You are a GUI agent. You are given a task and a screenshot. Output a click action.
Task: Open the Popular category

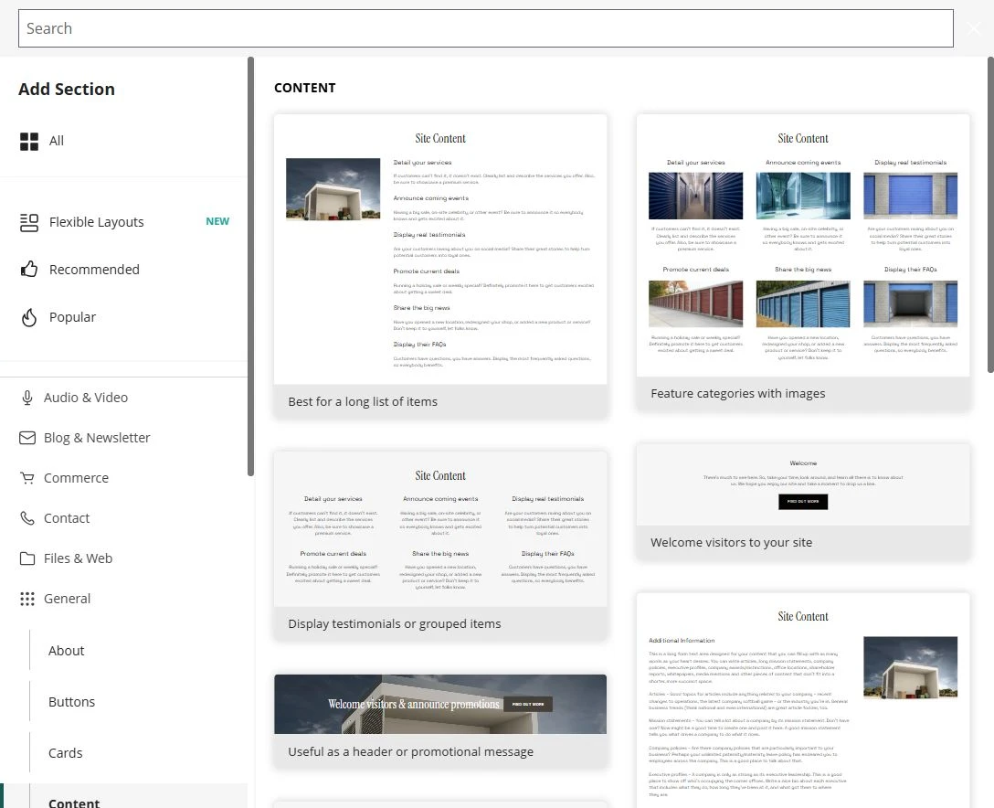pyautogui.click(x=123, y=317)
